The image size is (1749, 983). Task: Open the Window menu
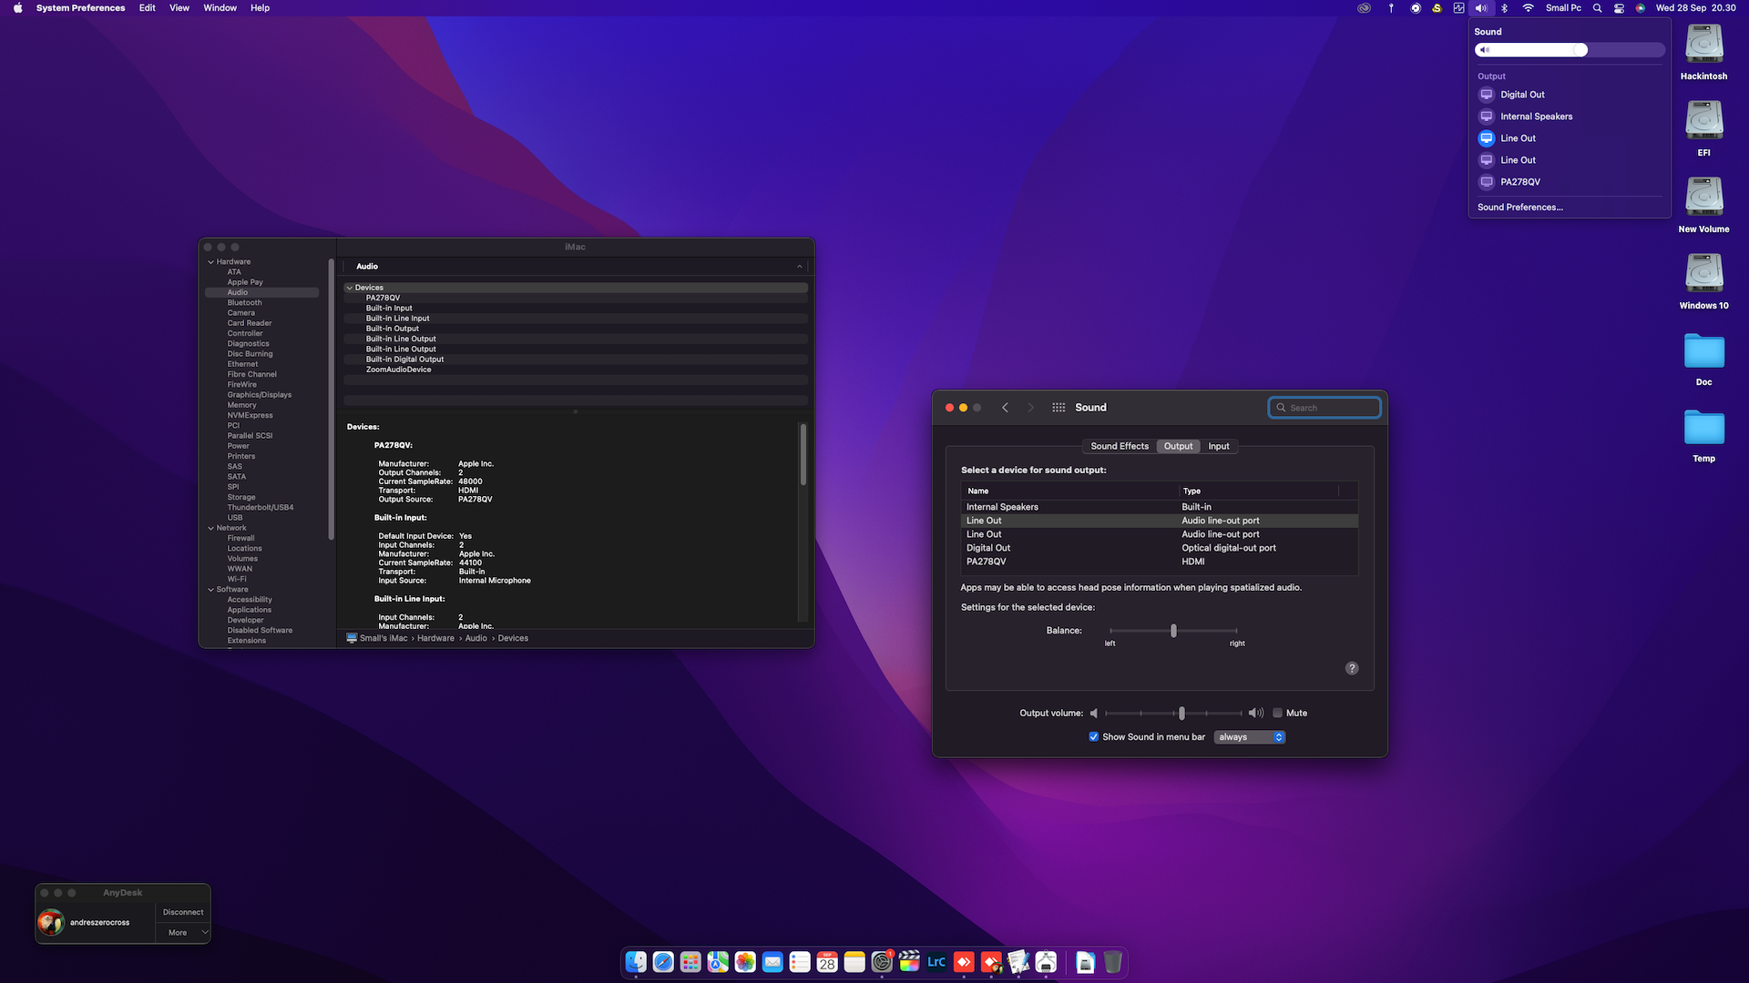click(220, 8)
